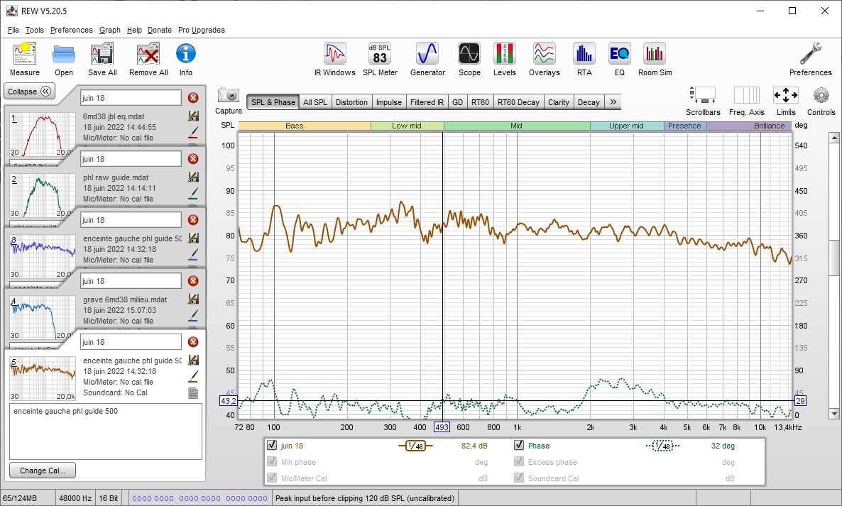Screen dimensions: 842x506
Task: Open the Room Sim tool
Action: tap(655, 54)
